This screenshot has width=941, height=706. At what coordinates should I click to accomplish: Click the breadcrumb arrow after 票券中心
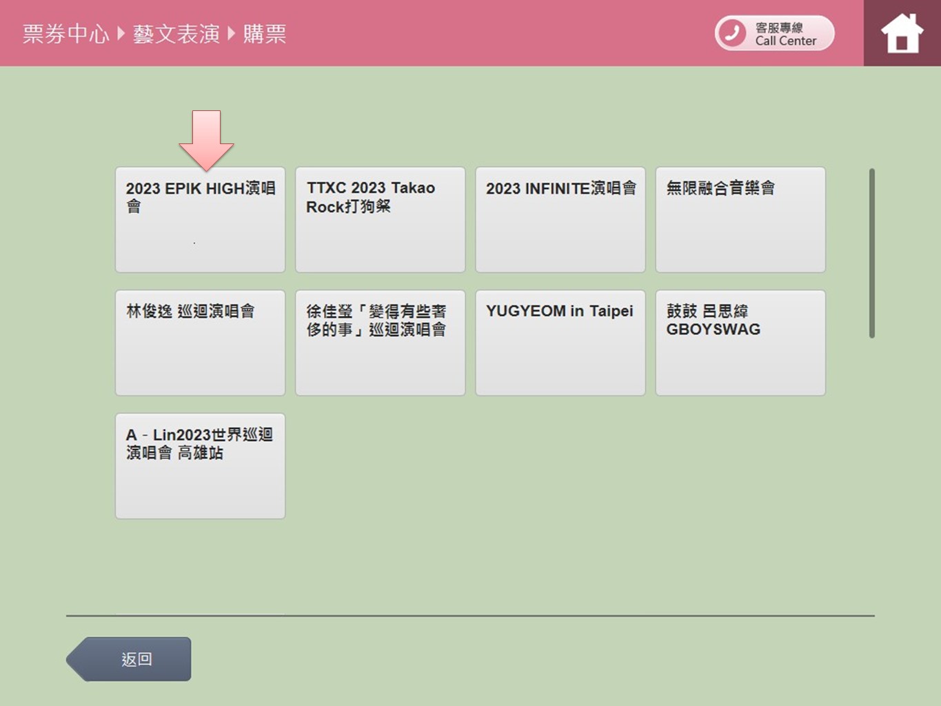pyautogui.click(x=121, y=33)
